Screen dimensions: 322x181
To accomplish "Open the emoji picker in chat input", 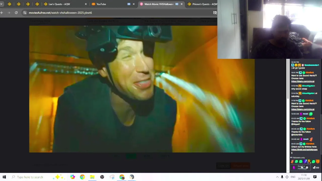I will (307, 168).
